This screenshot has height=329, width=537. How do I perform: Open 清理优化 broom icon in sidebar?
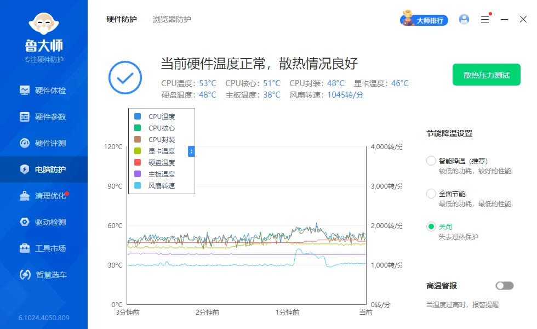[24, 196]
